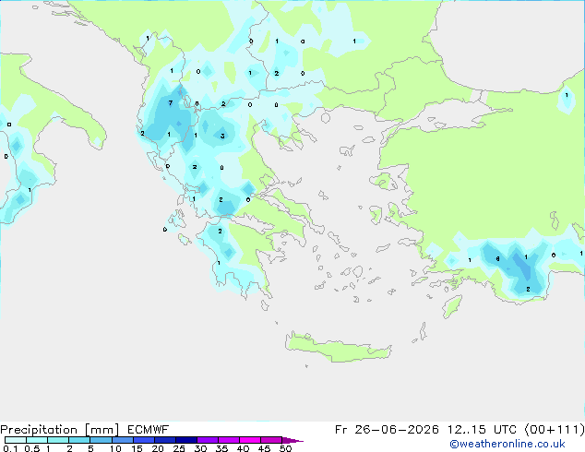
Task: Pick the 25–30 mm navy legend swatch
Action: [186, 440]
